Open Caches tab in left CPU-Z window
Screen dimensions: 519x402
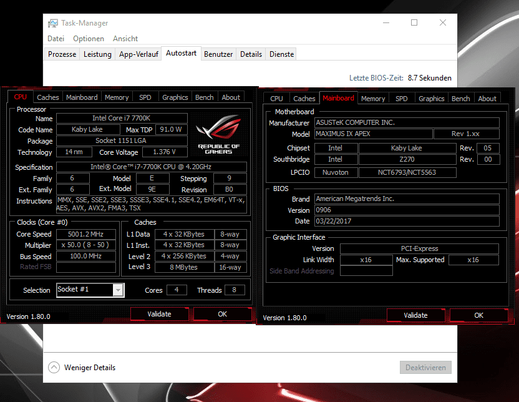point(47,97)
